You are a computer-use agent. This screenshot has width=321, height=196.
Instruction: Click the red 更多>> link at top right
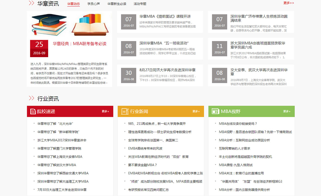pos(289,3)
